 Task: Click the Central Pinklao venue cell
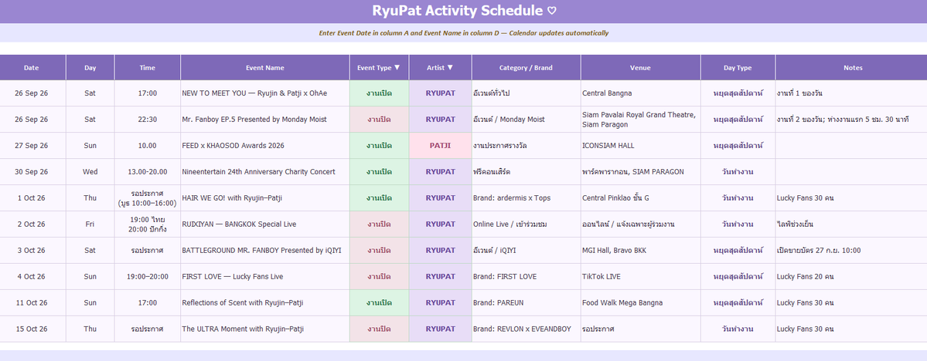tap(641, 197)
